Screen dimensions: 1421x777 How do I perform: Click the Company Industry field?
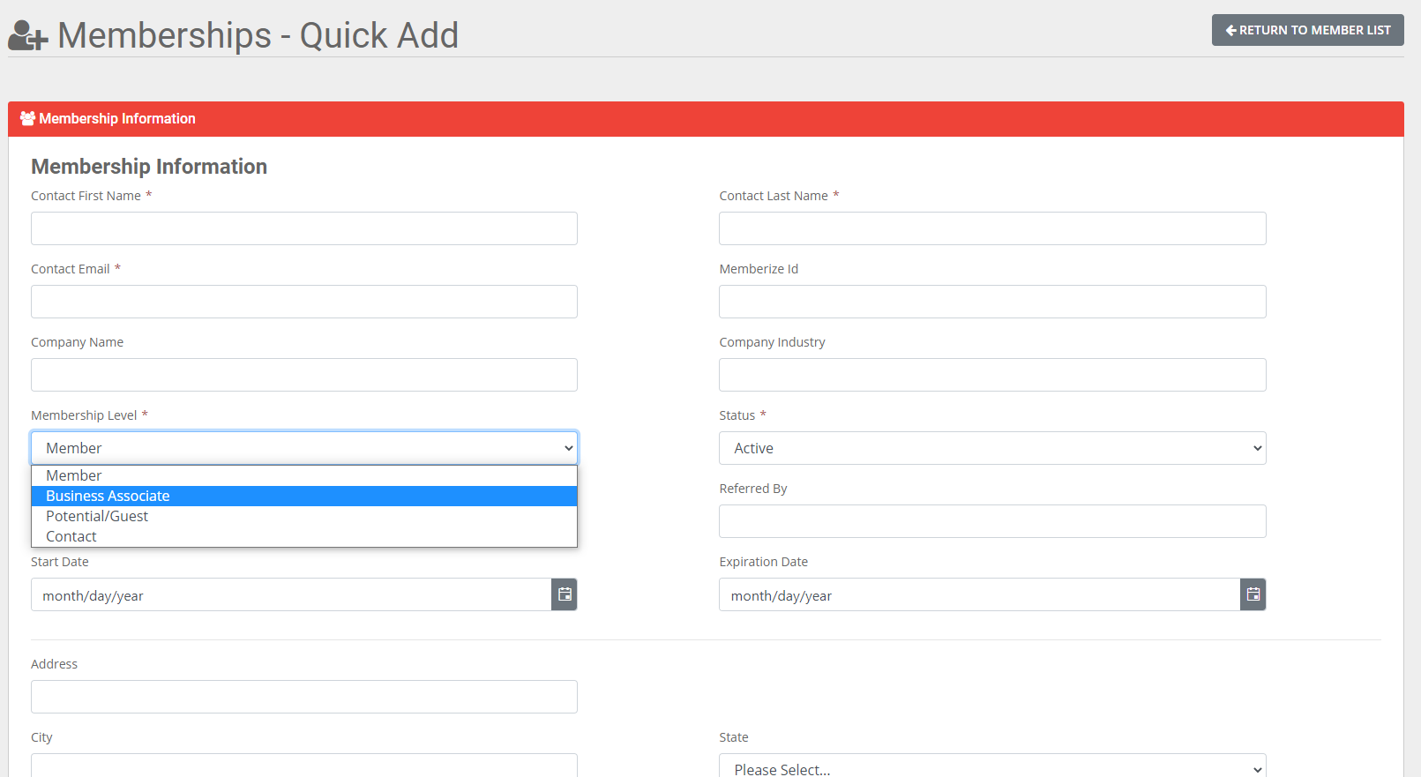click(x=991, y=375)
